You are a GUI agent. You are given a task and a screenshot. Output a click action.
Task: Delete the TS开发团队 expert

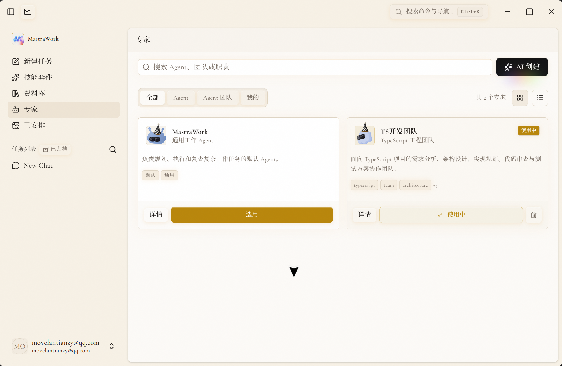tap(534, 215)
